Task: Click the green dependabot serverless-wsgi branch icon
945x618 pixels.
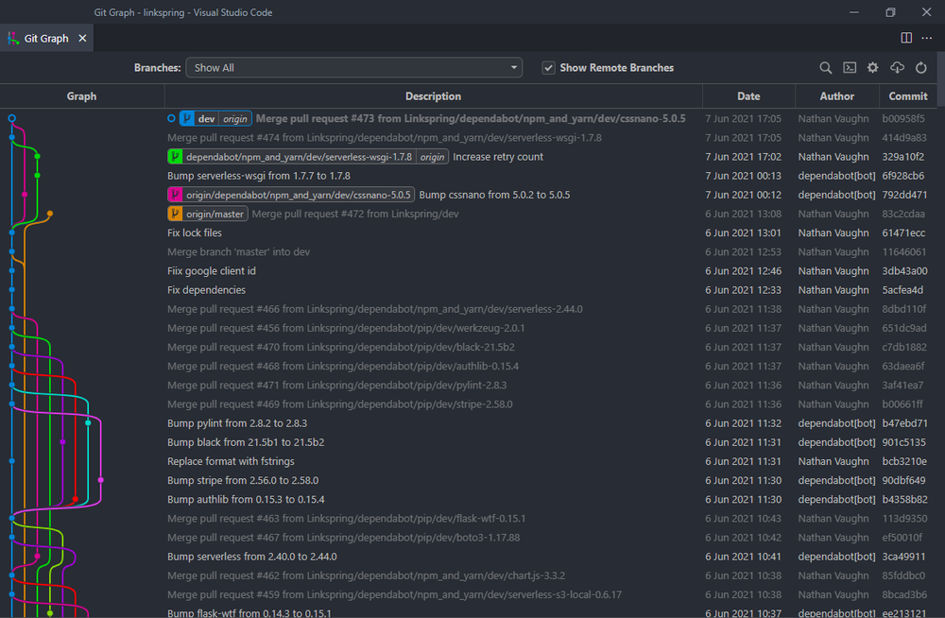Action: coord(175,157)
